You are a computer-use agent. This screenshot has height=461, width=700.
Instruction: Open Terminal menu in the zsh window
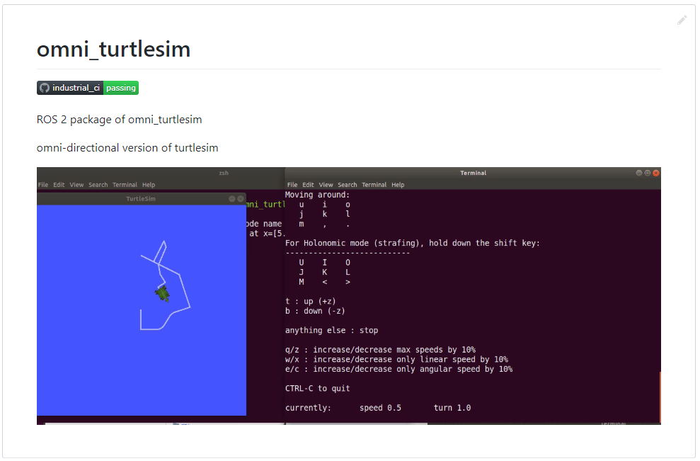click(125, 185)
